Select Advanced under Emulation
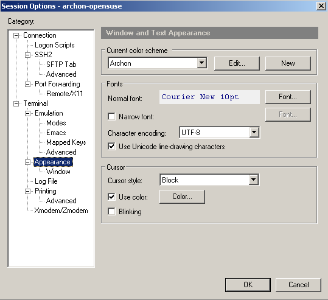328x300 pixels. tap(61, 152)
